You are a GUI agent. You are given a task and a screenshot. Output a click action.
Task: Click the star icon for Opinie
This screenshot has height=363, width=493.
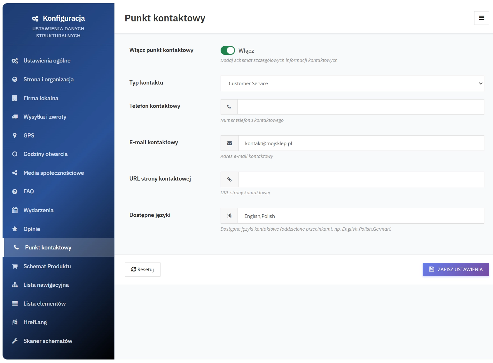(x=15, y=229)
